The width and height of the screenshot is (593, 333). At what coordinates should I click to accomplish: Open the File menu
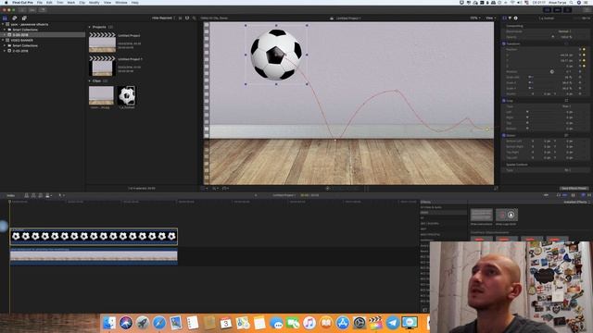point(39,3)
